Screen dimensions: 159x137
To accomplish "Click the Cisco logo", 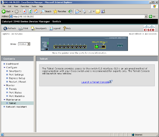I will click(149, 28).
